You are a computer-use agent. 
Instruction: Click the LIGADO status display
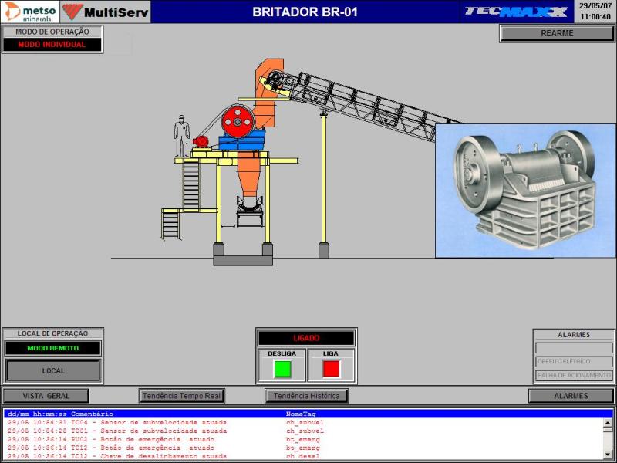tap(306, 338)
